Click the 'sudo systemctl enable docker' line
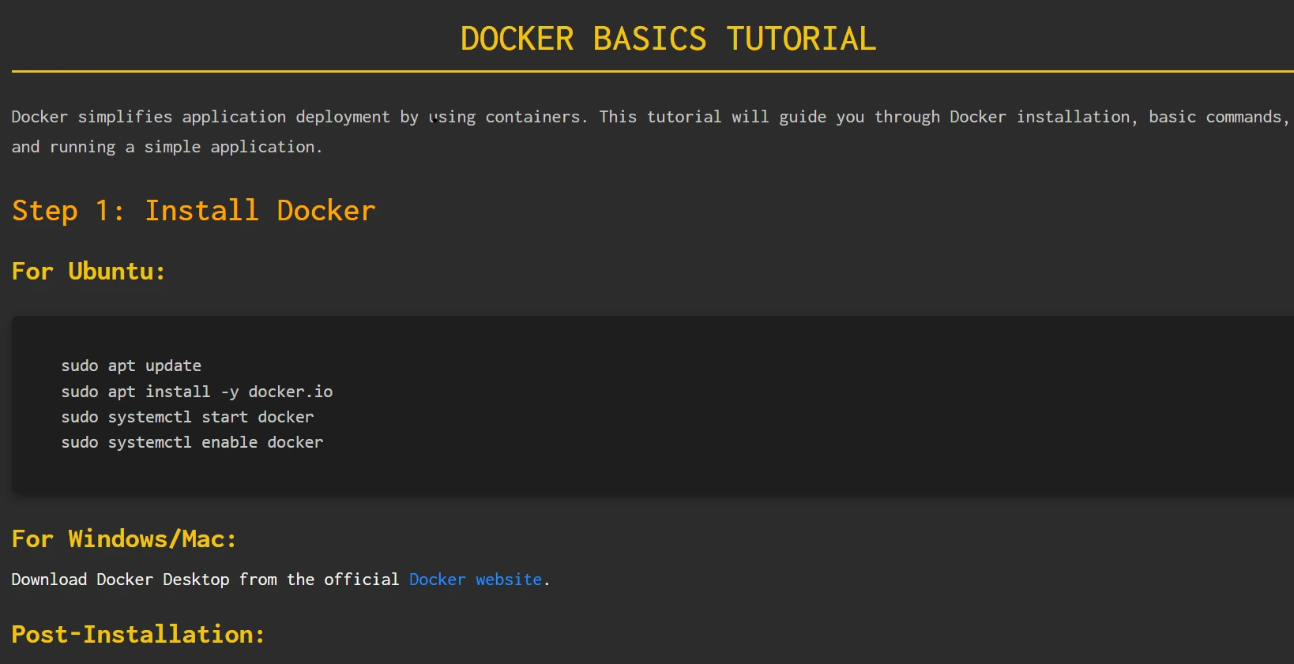1294x664 pixels. pos(192,442)
